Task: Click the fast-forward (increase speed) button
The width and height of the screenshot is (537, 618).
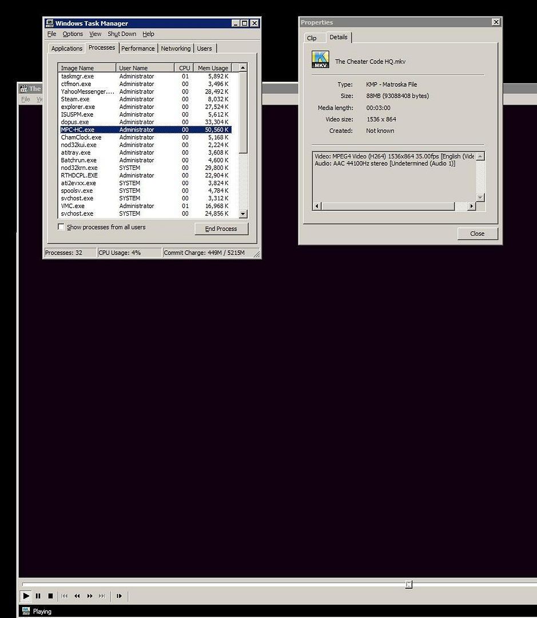Action: (x=90, y=596)
